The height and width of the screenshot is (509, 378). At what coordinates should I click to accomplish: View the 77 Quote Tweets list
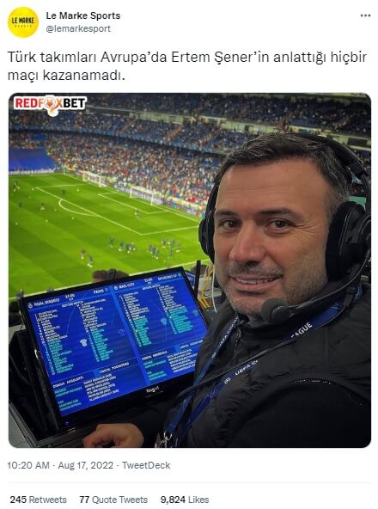tap(113, 500)
